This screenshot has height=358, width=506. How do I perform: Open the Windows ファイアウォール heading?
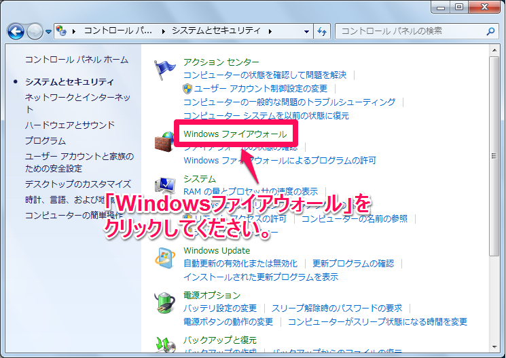tap(235, 134)
